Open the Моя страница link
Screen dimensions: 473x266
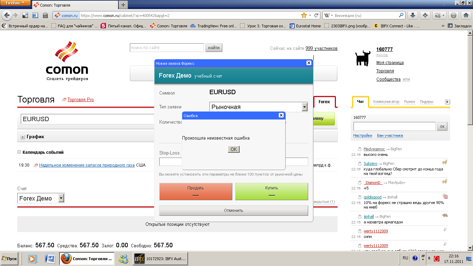click(390, 63)
